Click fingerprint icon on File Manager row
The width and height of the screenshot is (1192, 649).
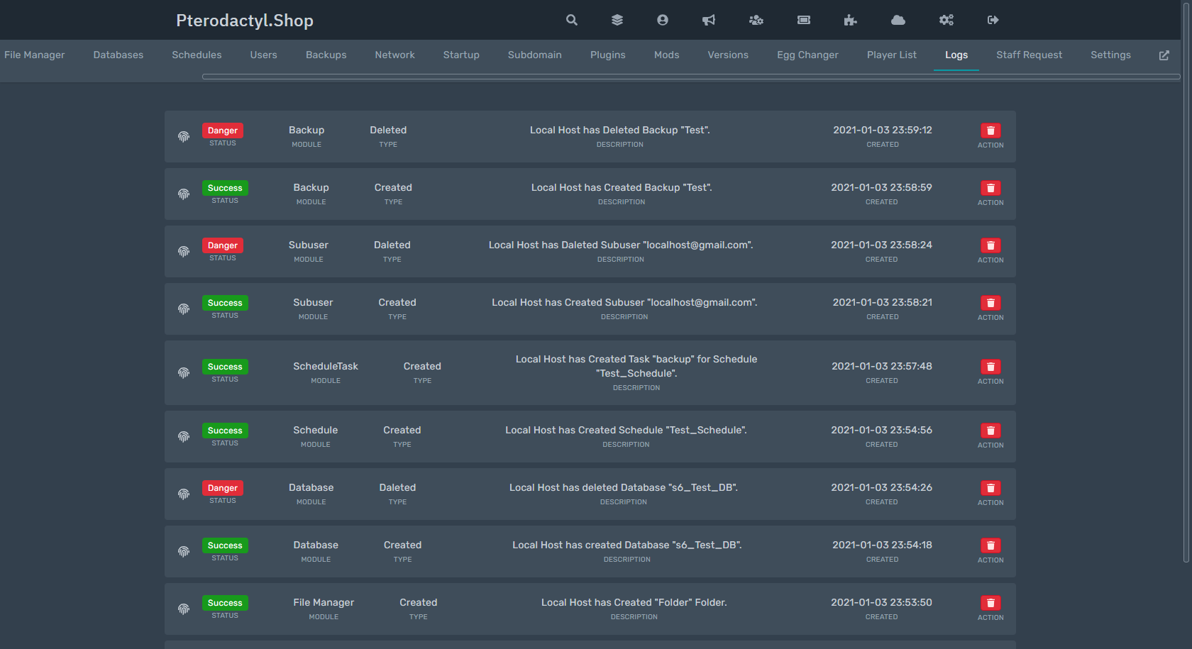(184, 609)
